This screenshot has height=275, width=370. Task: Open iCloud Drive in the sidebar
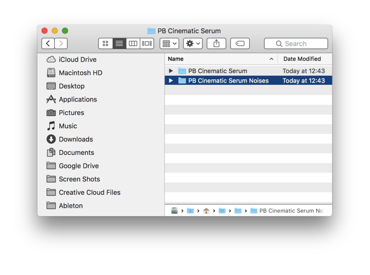point(77,60)
